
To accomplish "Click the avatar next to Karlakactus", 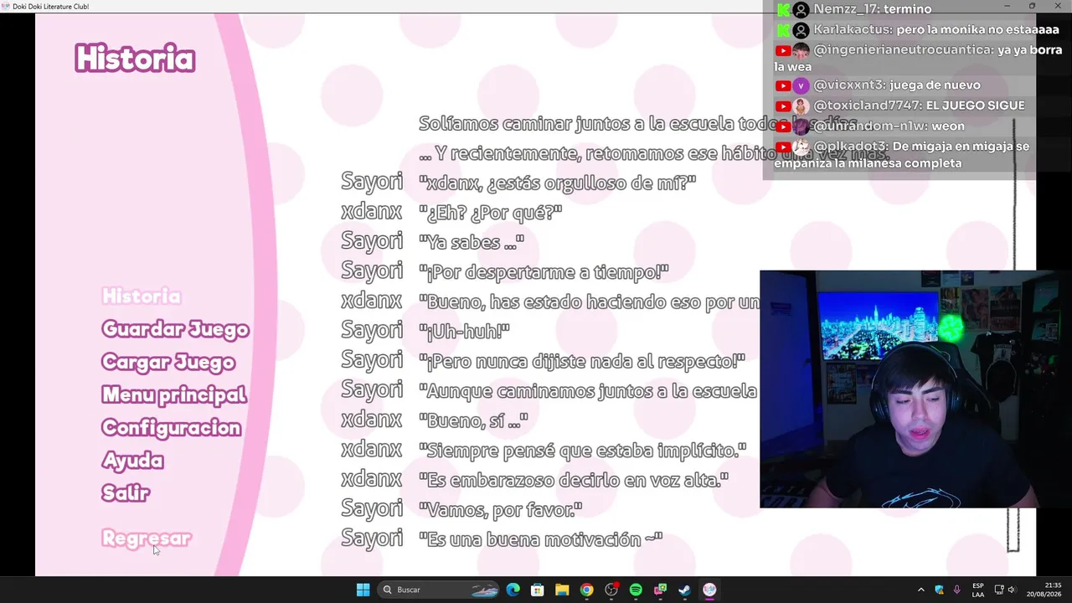I will (801, 30).
